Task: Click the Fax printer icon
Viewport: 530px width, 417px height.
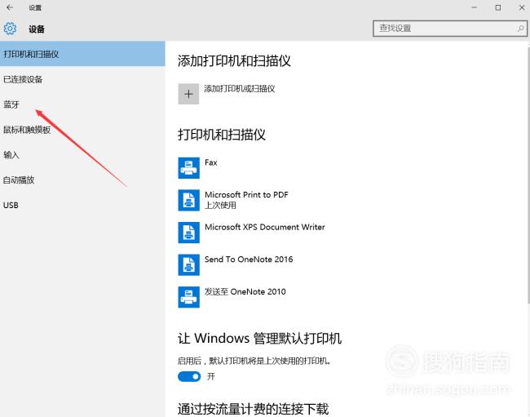Action: click(x=188, y=168)
